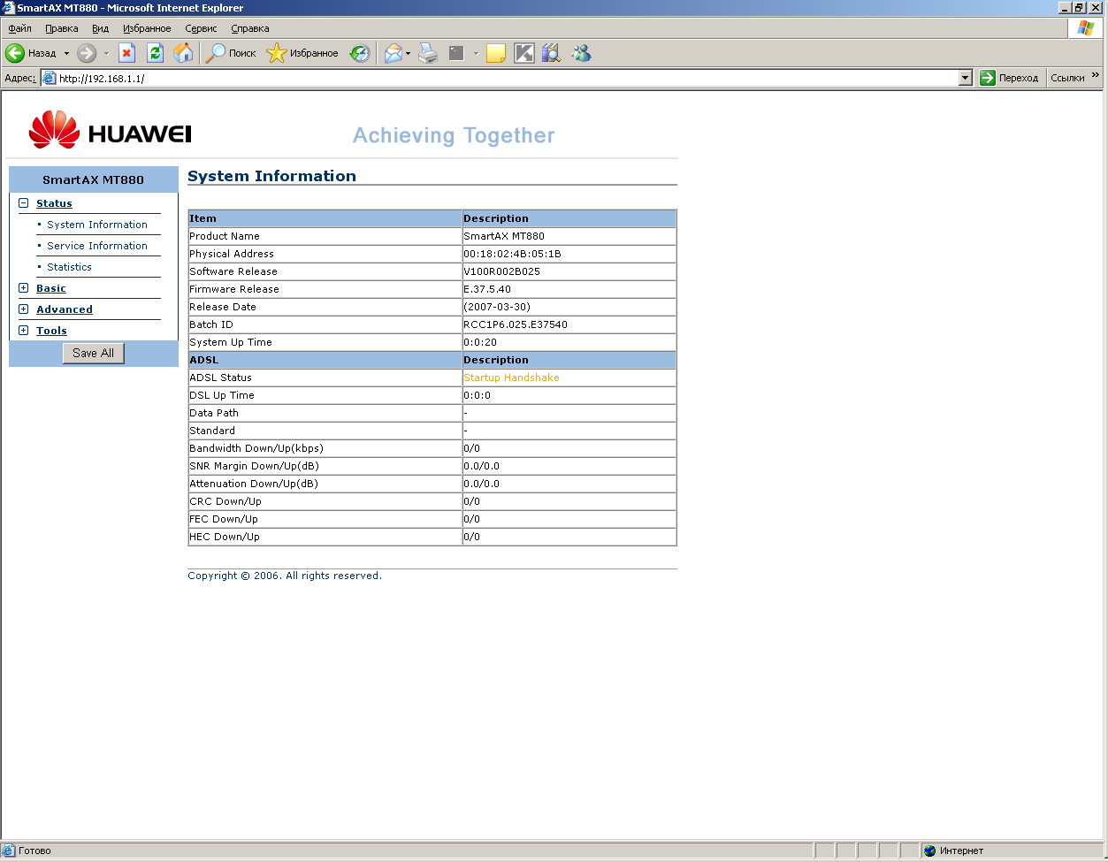Viewport: 1108px width, 862px height.
Task: Click the Stop loading icon
Action: point(127,53)
